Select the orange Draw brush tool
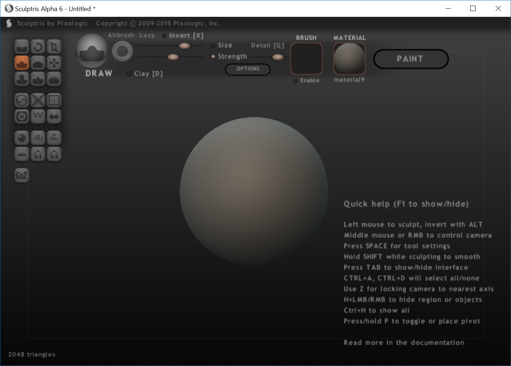The image size is (511, 366). (22, 63)
